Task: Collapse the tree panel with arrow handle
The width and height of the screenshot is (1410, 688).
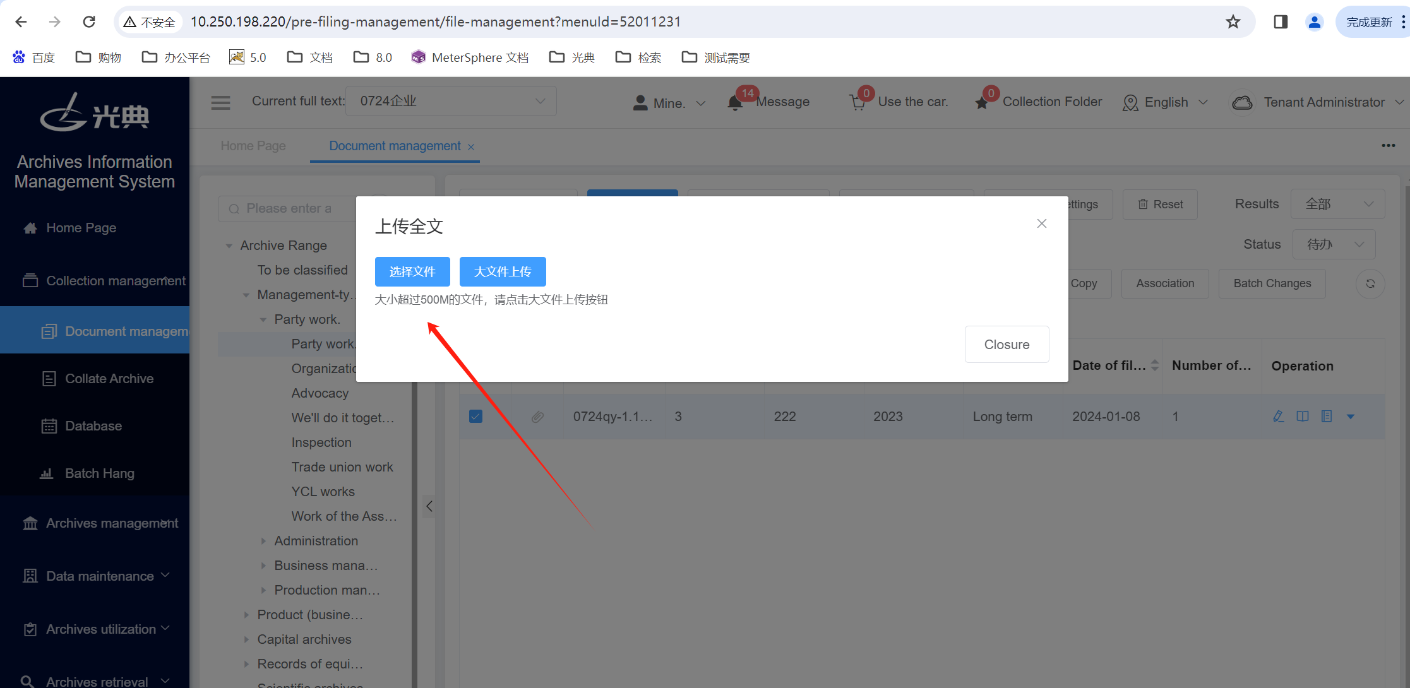Action: 429,506
